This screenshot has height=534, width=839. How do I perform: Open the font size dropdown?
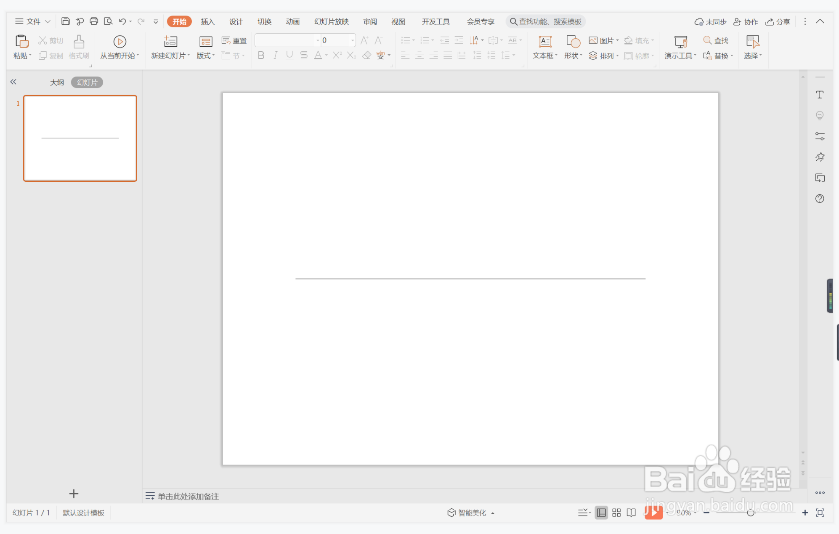pyautogui.click(x=353, y=40)
